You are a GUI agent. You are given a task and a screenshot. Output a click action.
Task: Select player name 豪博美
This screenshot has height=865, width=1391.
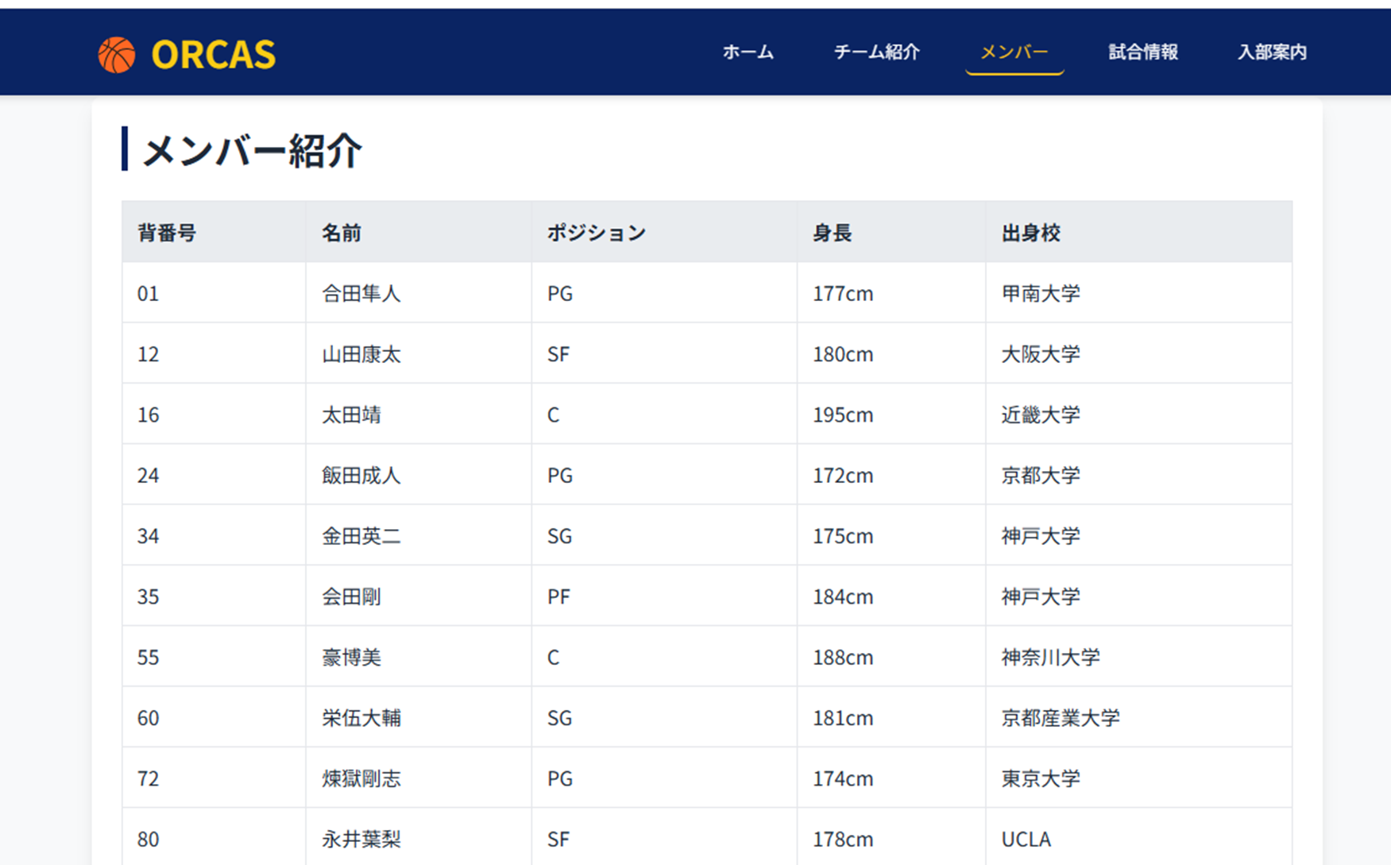(351, 657)
